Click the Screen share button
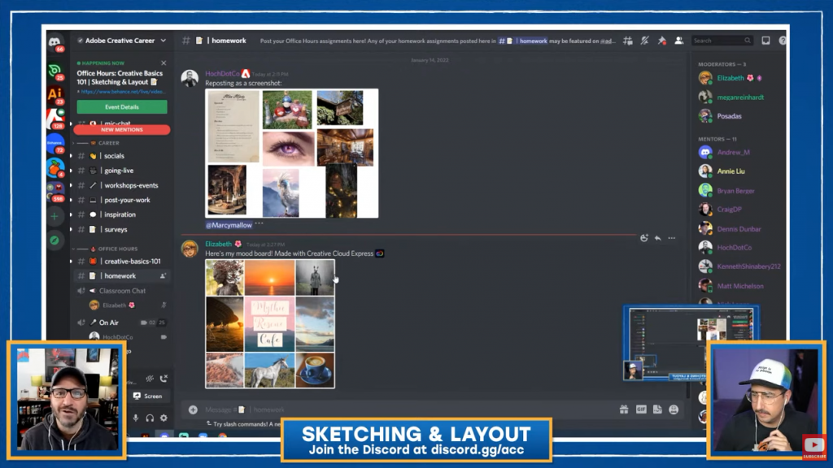This screenshot has height=468, width=833. tap(148, 396)
